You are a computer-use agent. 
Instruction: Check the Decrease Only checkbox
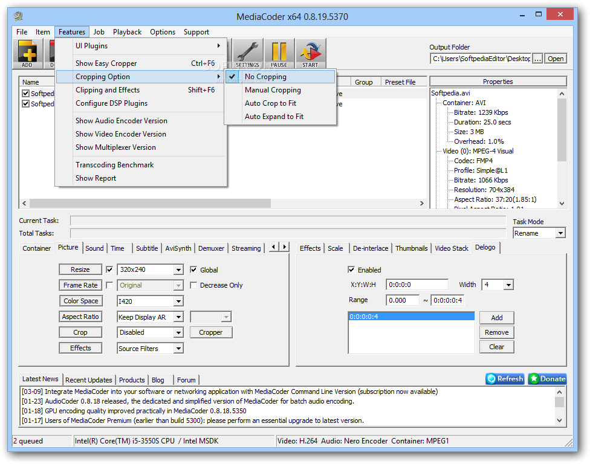tap(193, 285)
